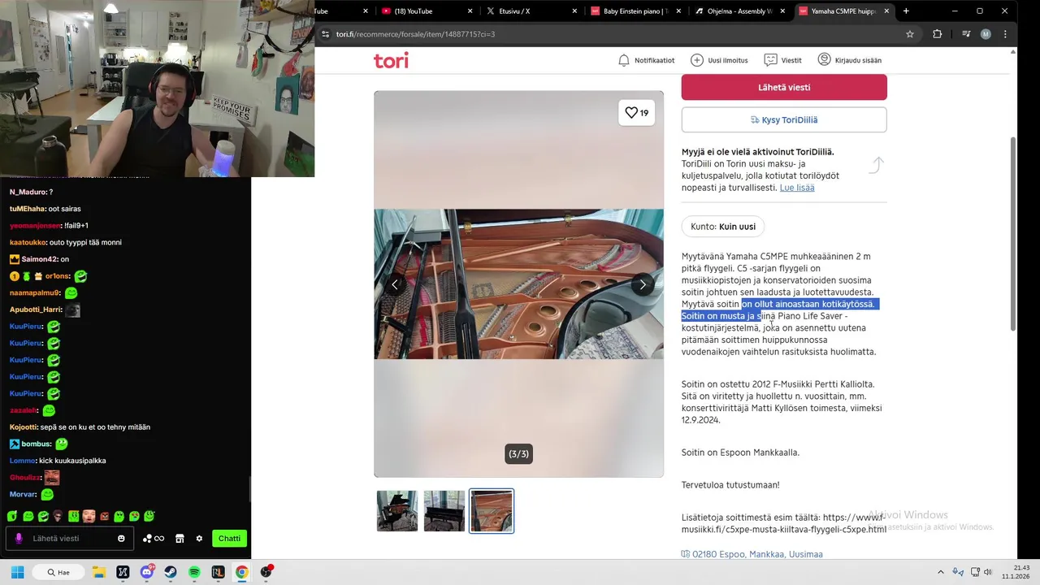Click Kirjaudu sisään in header
1040x585 pixels.
(x=849, y=60)
